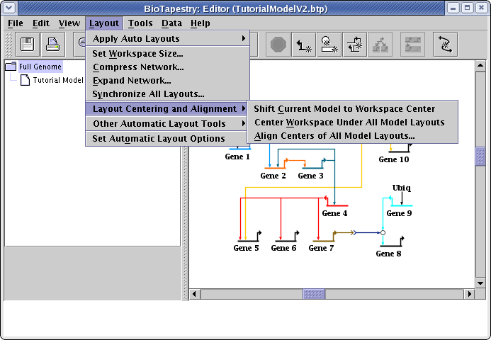Click the vertical scrollbar down arrow
This screenshot has width=491, height=340.
(480, 283)
